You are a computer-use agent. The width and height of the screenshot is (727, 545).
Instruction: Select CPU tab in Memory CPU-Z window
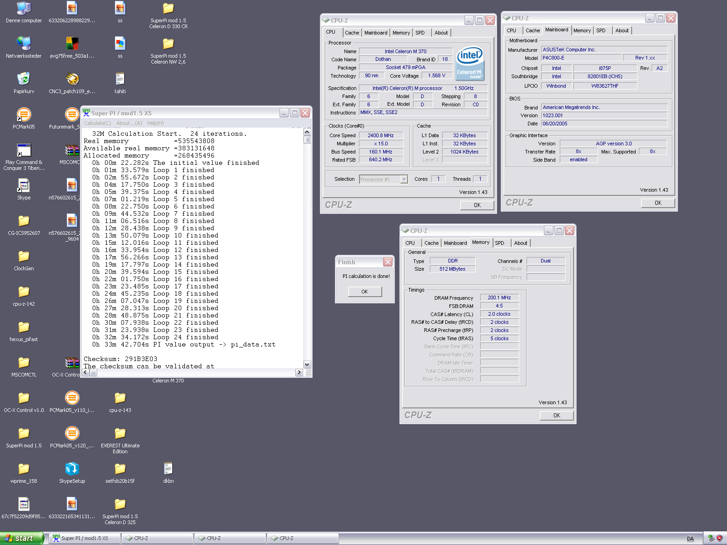tap(410, 243)
